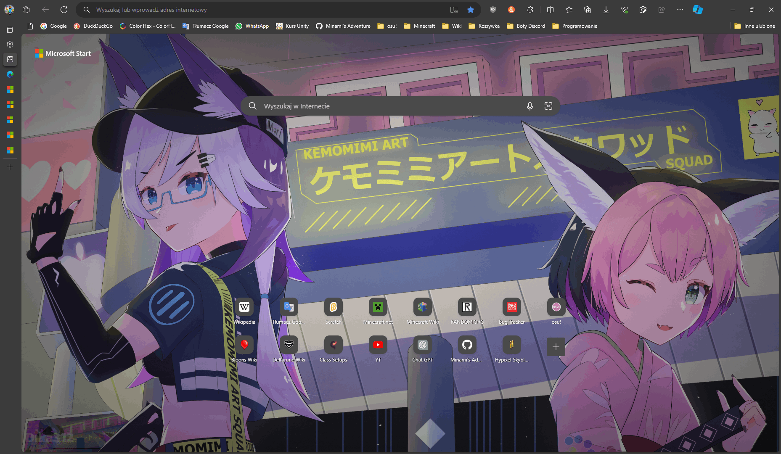Open the Minecraft Wiki quick link
This screenshot has height=454, width=781.
[x=423, y=311]
